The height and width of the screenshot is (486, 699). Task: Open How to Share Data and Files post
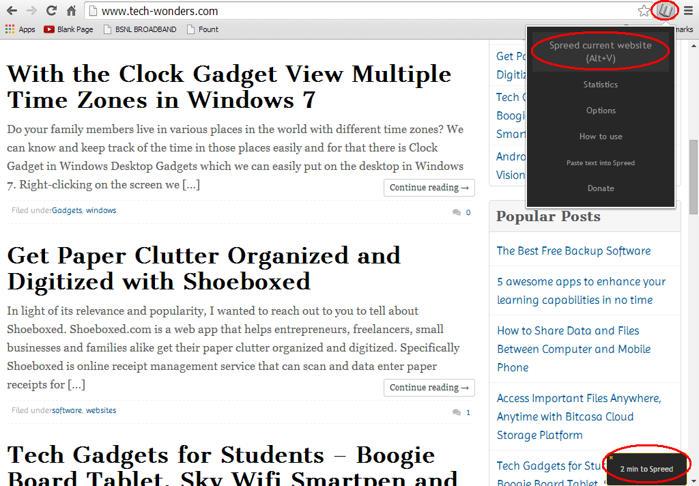click(573, 349)
